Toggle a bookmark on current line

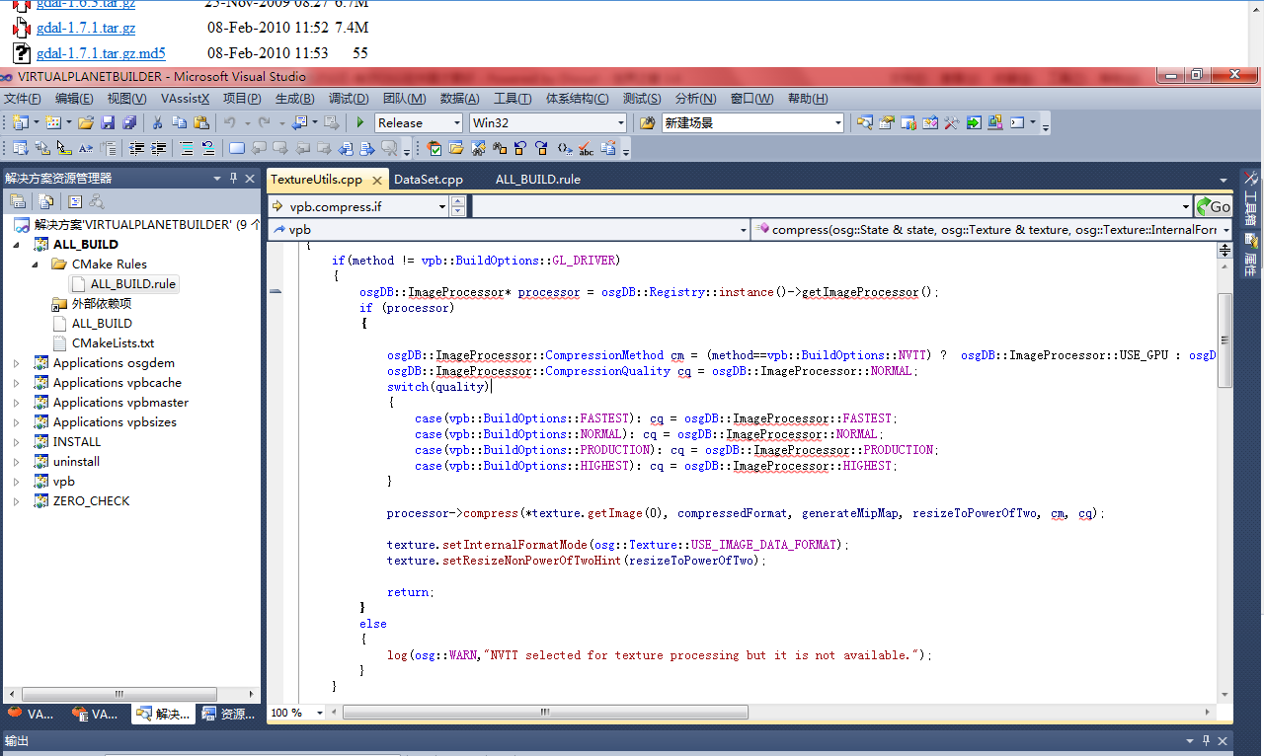237,148
